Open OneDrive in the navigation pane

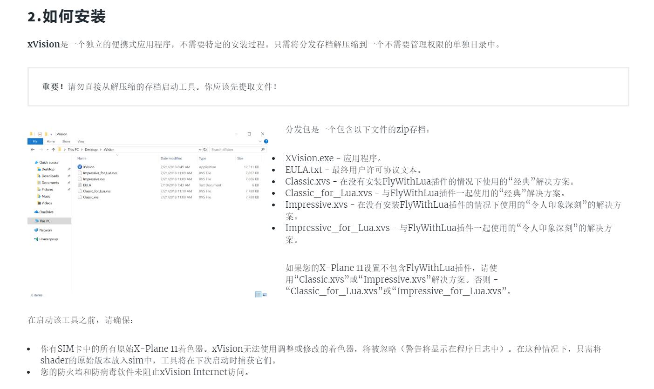[x=44, y=212]
